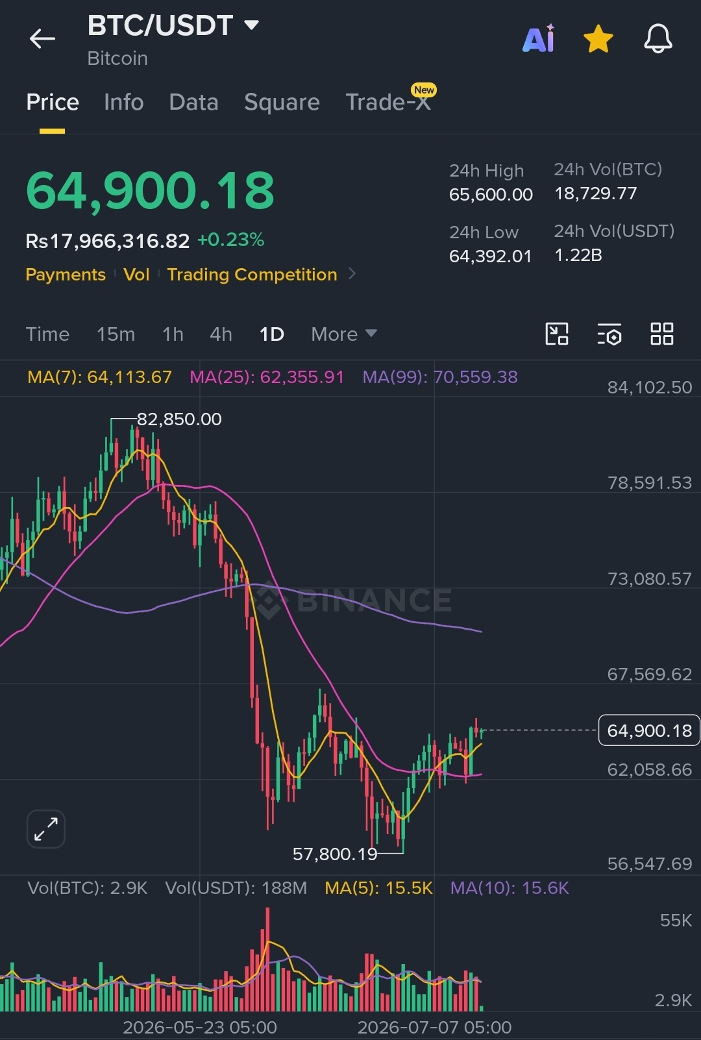Tap the volume MA(5) label

tap(378, 887)
